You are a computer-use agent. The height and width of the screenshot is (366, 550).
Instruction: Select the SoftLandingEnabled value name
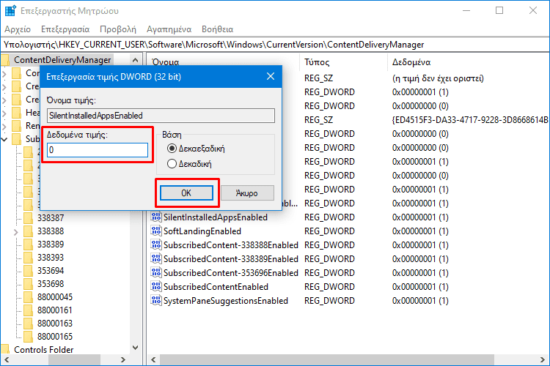[x=202, y=231]
